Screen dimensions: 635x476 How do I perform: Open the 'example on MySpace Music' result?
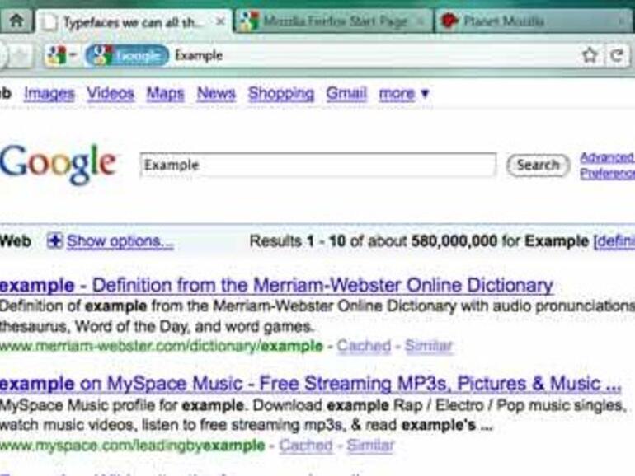tap(310, 384)
